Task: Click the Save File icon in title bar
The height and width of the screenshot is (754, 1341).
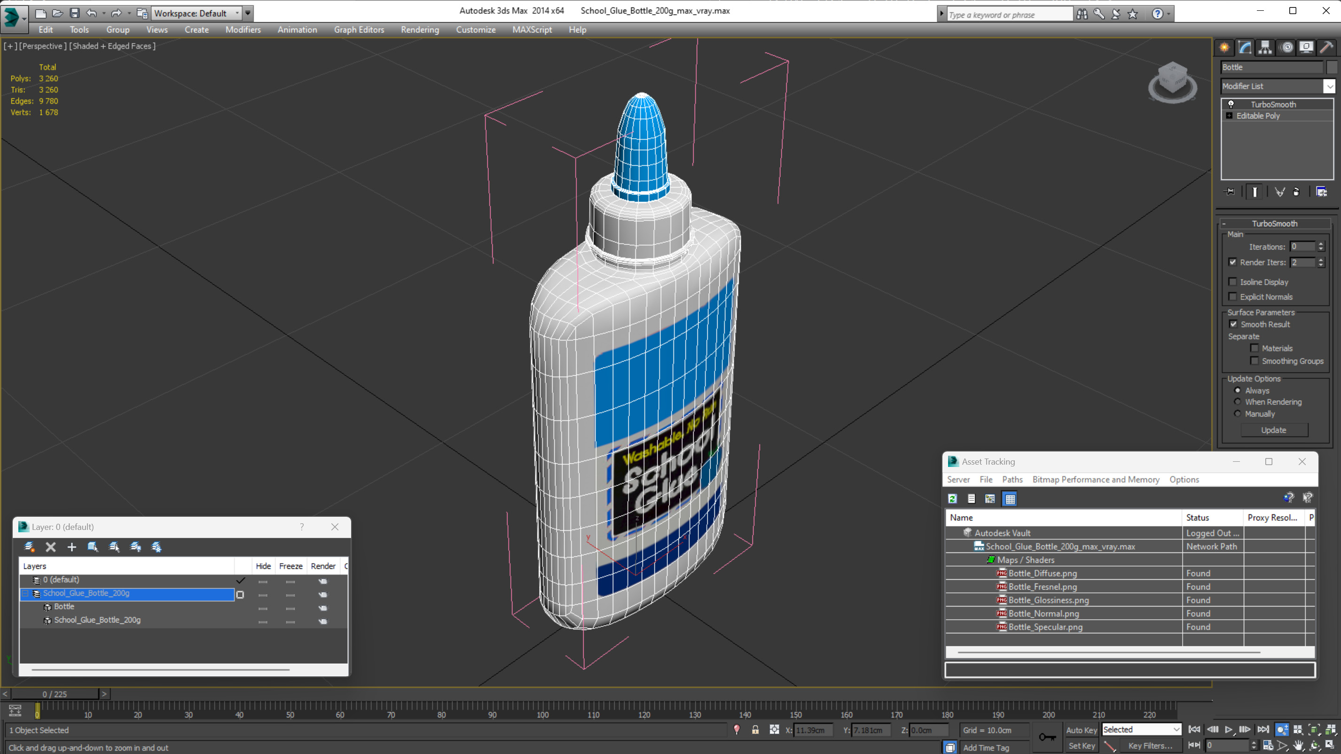Action: [x=74, y=13]
